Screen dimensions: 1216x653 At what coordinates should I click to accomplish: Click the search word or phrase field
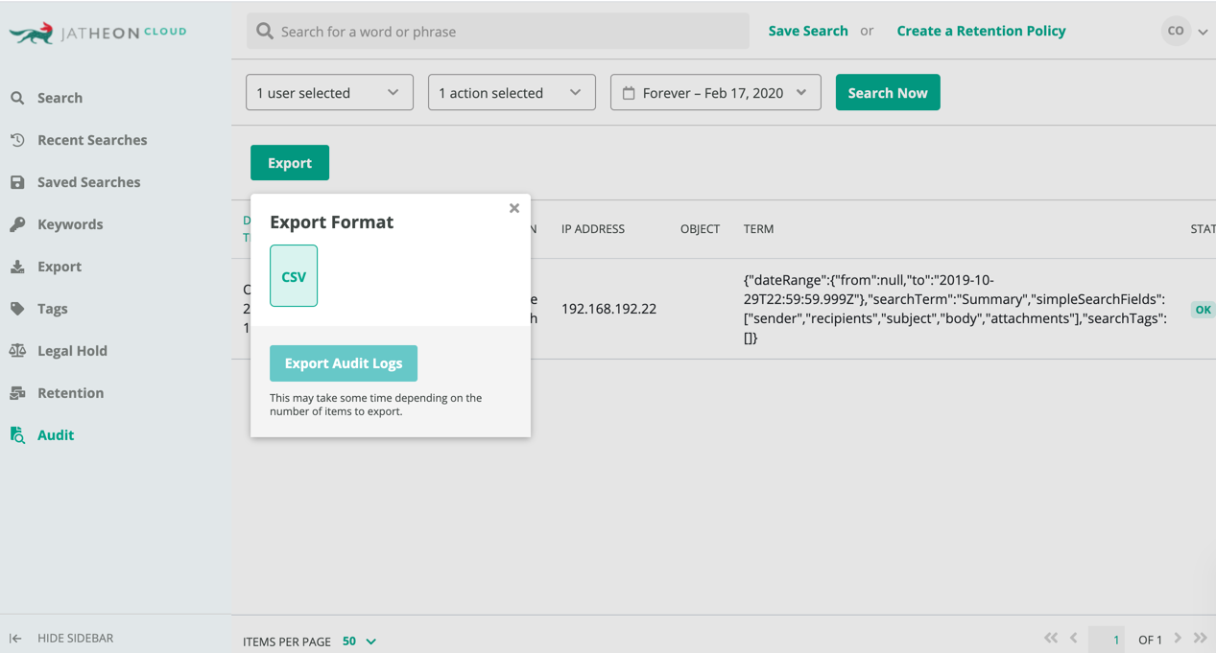[x=498, y=32]
